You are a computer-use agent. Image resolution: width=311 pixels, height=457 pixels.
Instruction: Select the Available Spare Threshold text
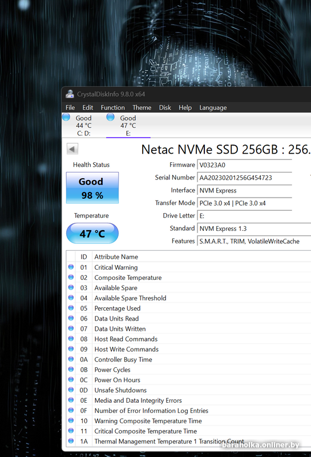130,298
